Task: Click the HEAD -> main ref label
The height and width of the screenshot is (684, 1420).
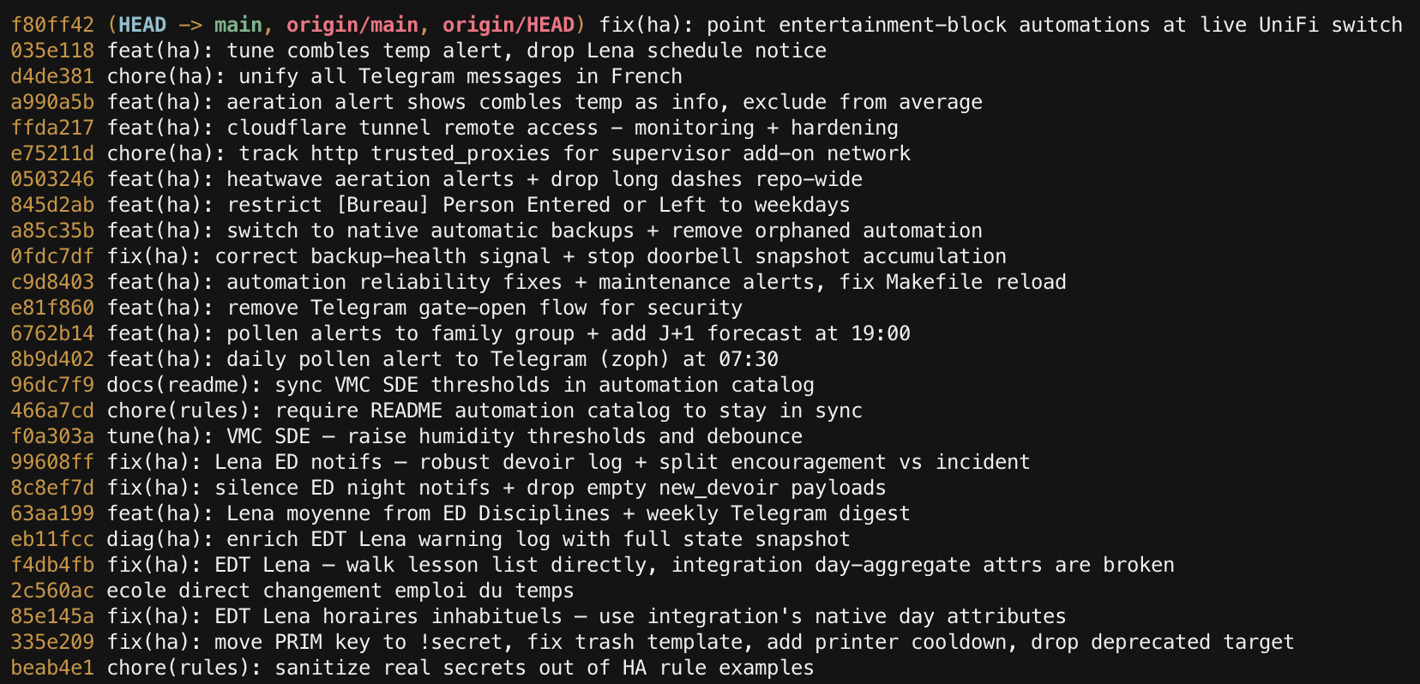Action: [190, 25]
